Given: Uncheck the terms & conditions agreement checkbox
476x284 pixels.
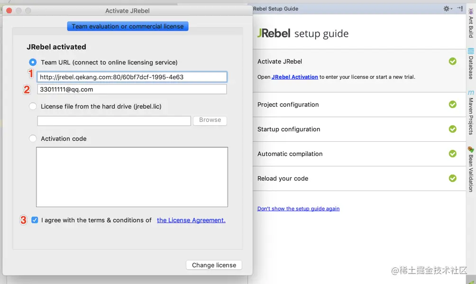Looking at the screenshot, I should click(x=35, y=220).
